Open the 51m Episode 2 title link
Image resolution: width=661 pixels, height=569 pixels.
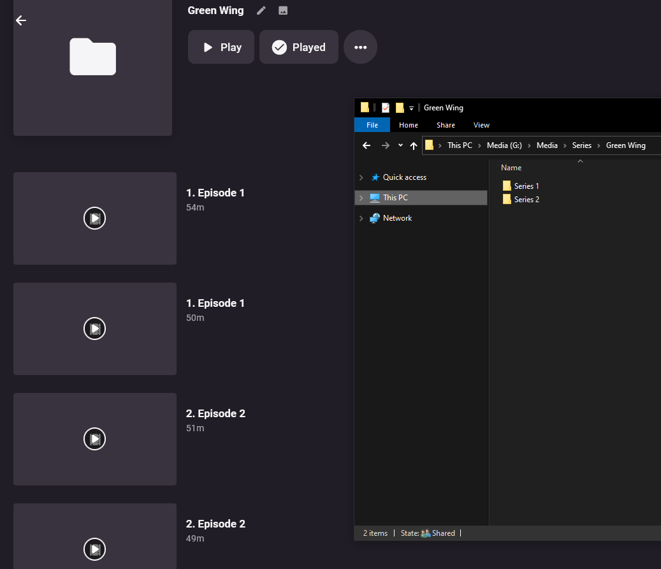(215, 413)
